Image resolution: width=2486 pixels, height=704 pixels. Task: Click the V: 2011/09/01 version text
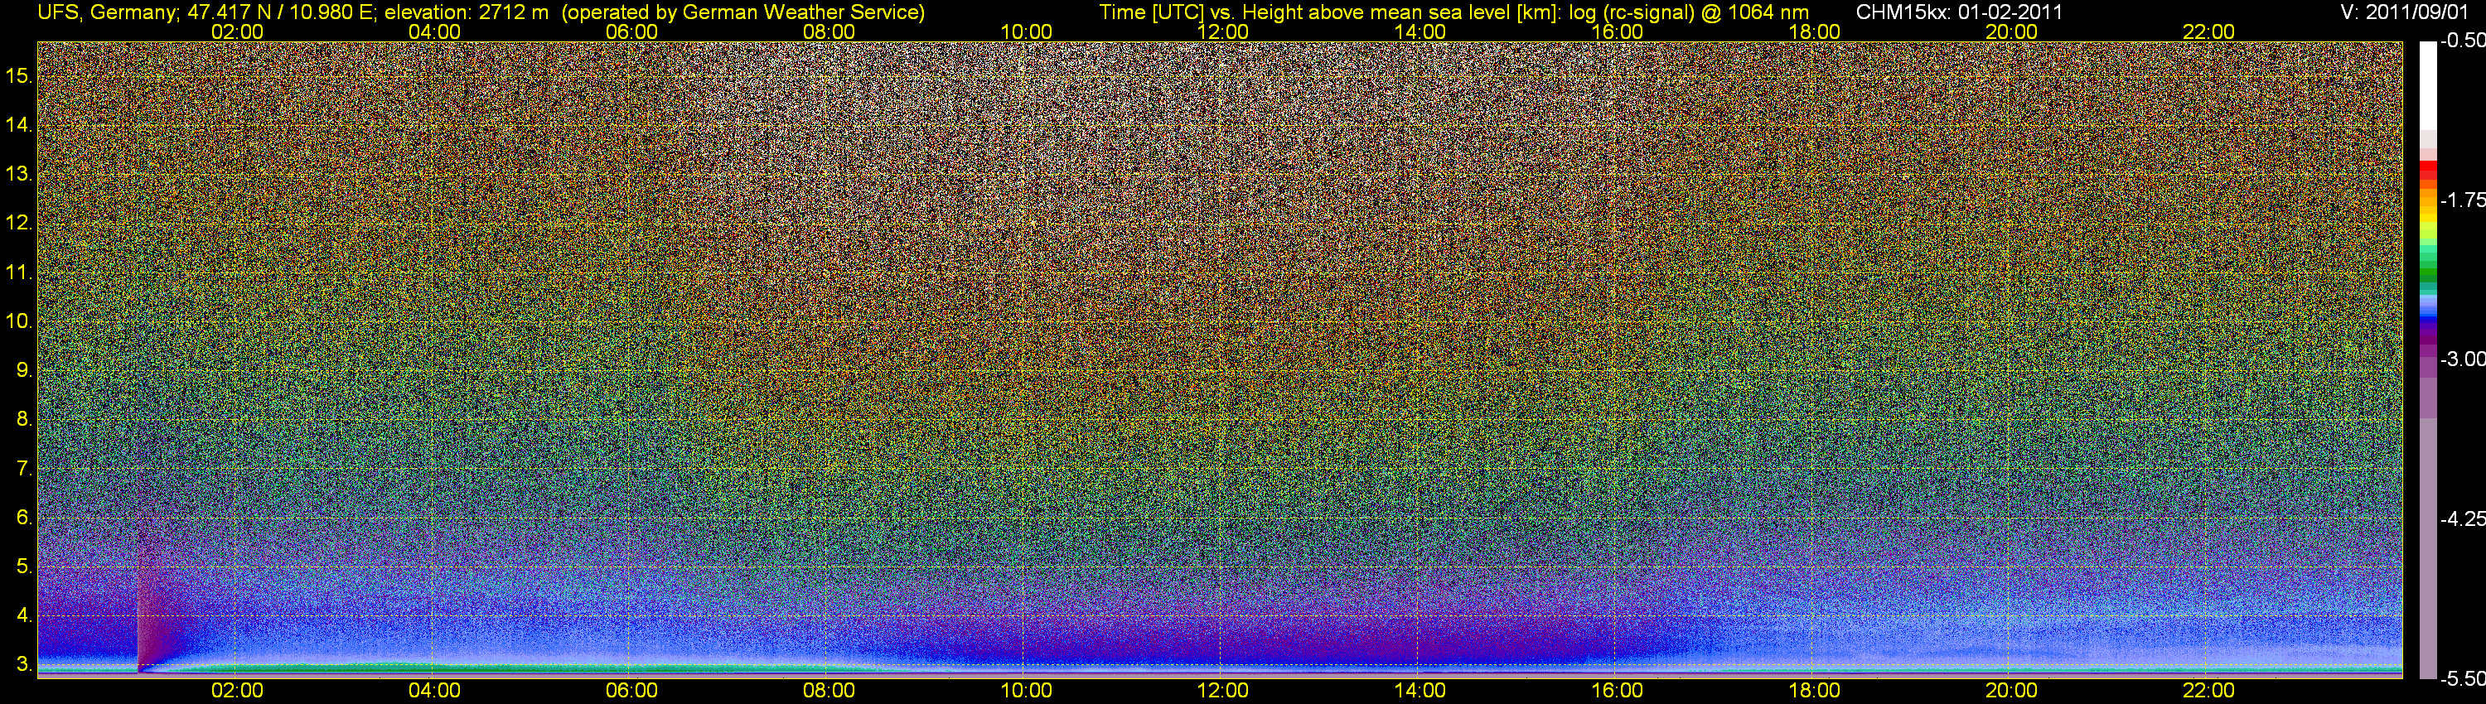[2408, 12]
